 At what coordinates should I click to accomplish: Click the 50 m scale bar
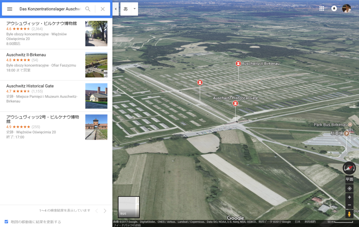coord(340,222)
